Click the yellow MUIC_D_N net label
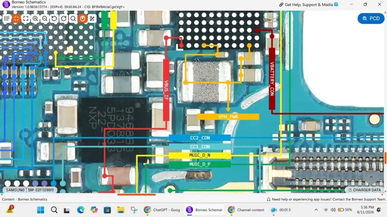The image size is (387, 217). [x=200, y=155]
